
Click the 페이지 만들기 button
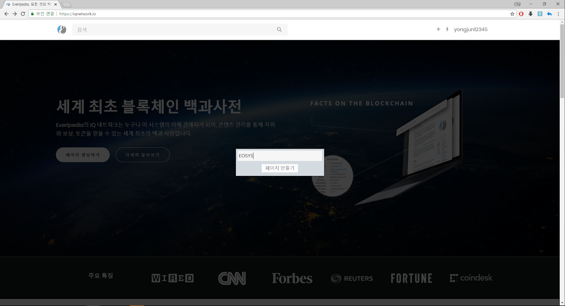[280, 168]
